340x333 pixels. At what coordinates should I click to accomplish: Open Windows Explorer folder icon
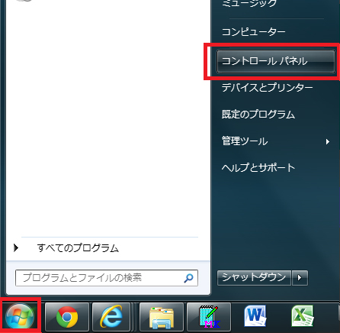coord(162,317)
